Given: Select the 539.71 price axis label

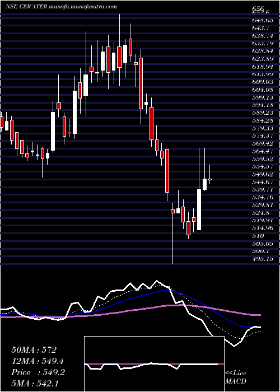Looking at the screenshot, I should [262, 190].
